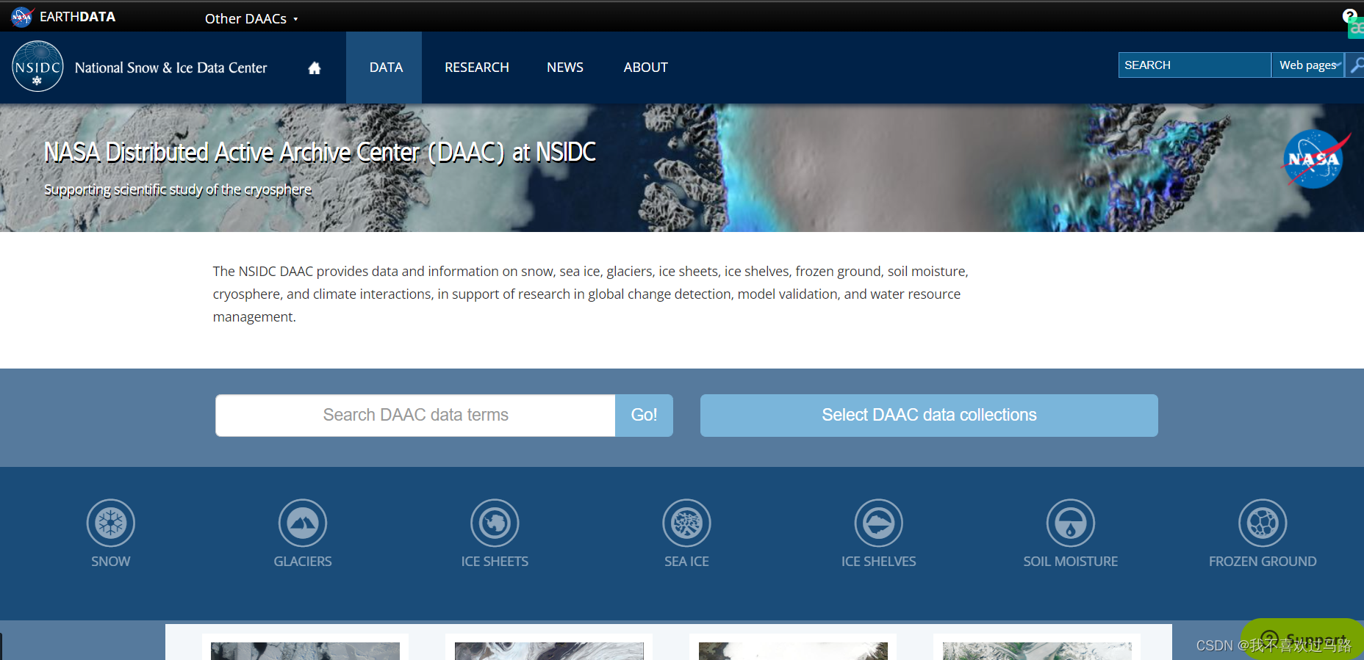The width and height of the screenshot is (1364, 660).
Task: Focus the Search DAAC data terms field
Action: click(415, 415)
